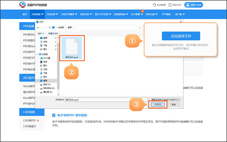Click the 迅捷PDF转换器 logo icon
Viewport: 227px width, 142px height.
(22, 5)
